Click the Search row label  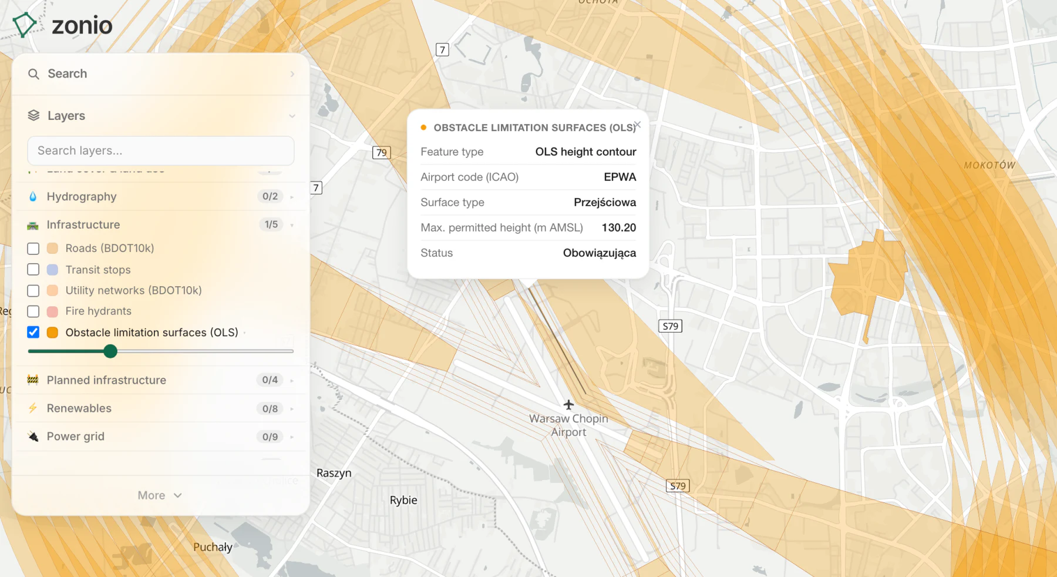tap(68, 73)
